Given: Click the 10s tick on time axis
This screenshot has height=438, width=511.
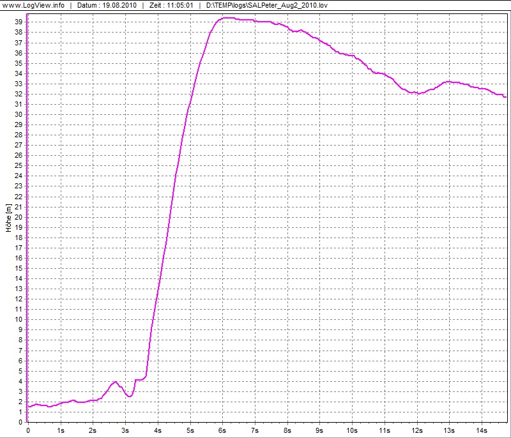Looking at the screenshot, I should (x=352, y=430).
